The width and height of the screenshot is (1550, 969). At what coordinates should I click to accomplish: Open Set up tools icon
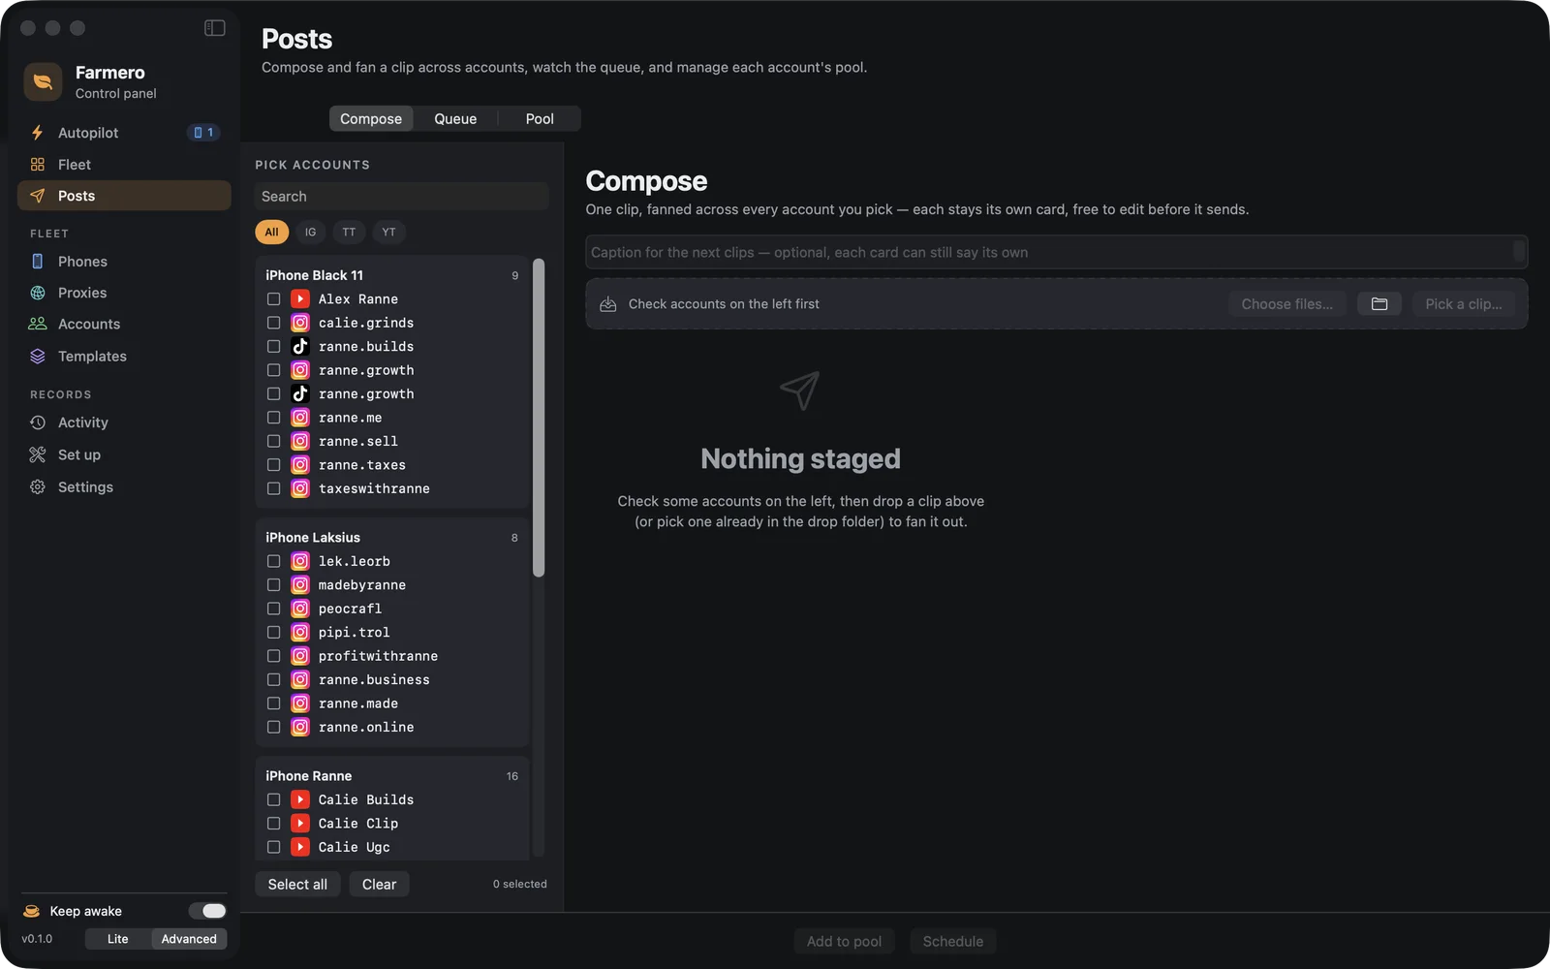coord(38,454)
